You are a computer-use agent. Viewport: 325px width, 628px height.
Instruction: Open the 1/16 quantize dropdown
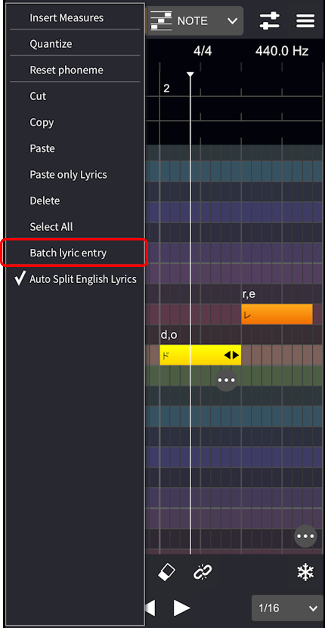tap(288, 608)
